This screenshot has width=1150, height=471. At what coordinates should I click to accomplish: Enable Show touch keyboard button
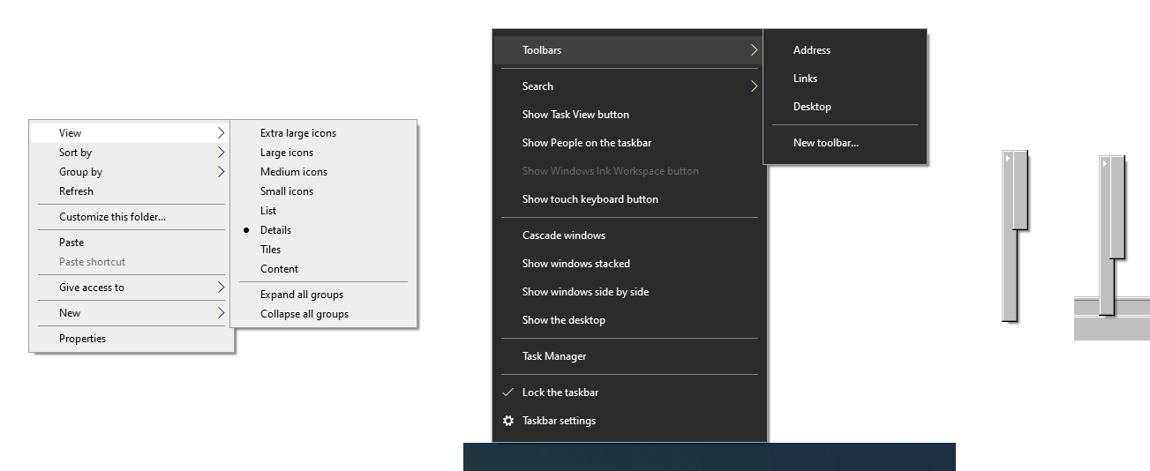[x=590, y=199]
